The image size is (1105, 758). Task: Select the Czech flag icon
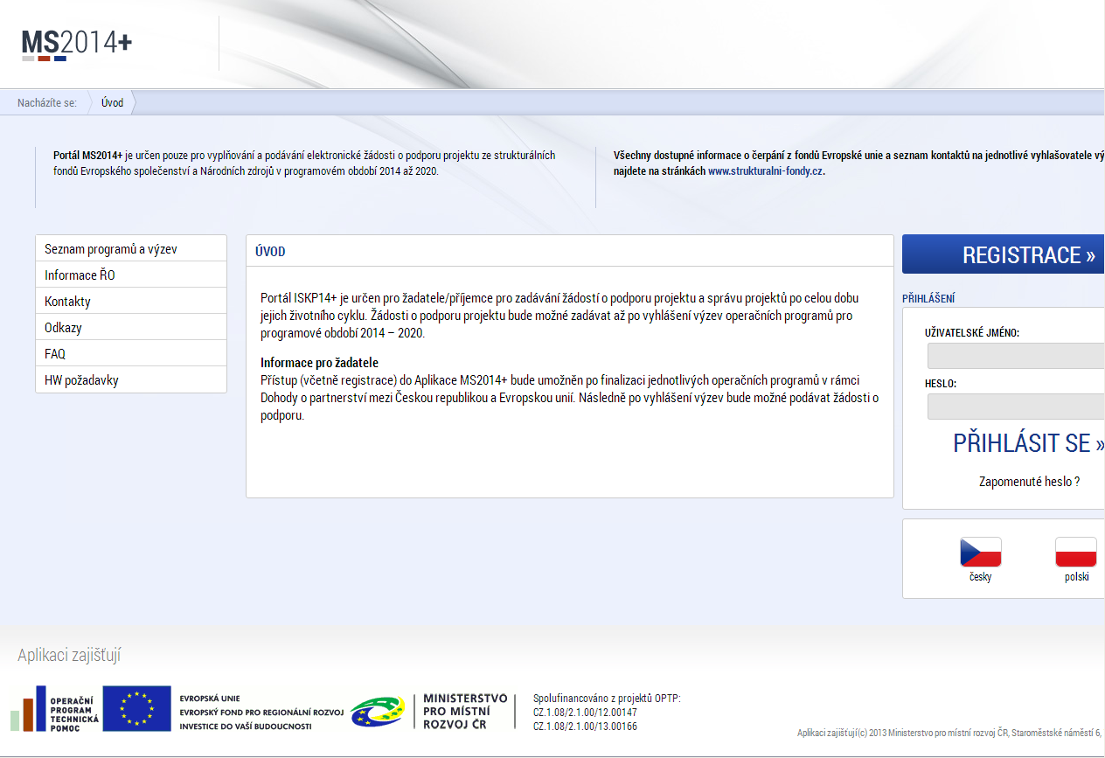[981, 552]
